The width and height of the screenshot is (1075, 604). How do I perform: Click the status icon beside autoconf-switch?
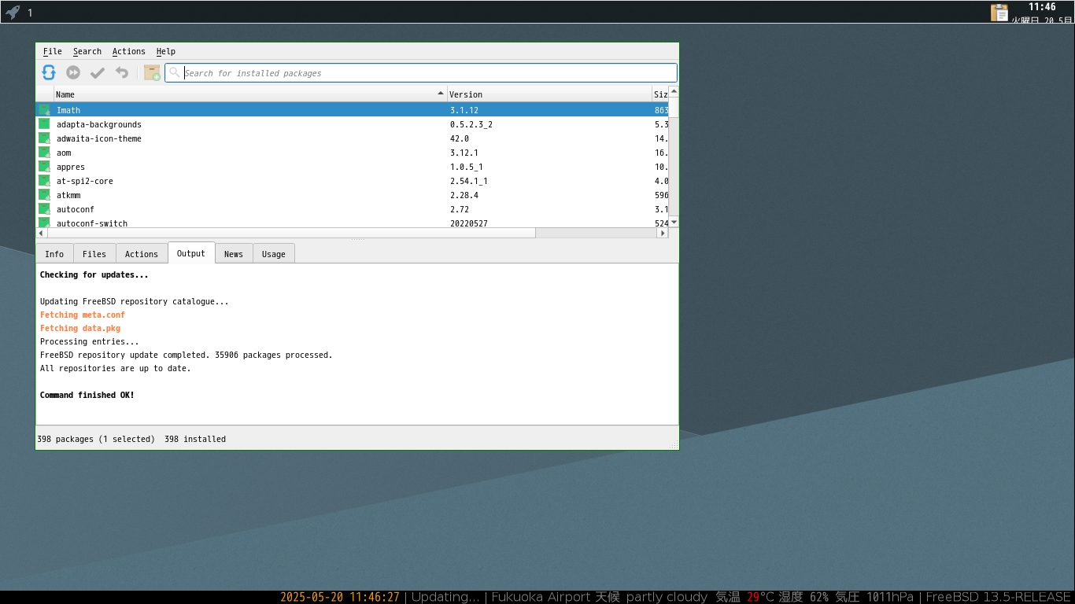(x=44, y=223)
